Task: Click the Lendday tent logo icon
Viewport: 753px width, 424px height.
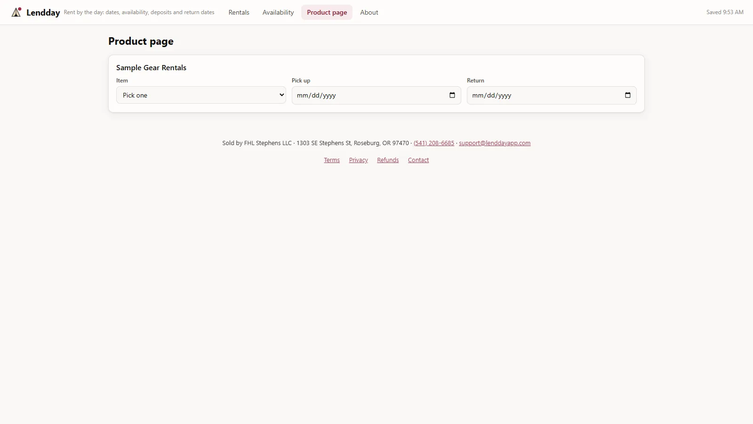Action: [16, 12]
